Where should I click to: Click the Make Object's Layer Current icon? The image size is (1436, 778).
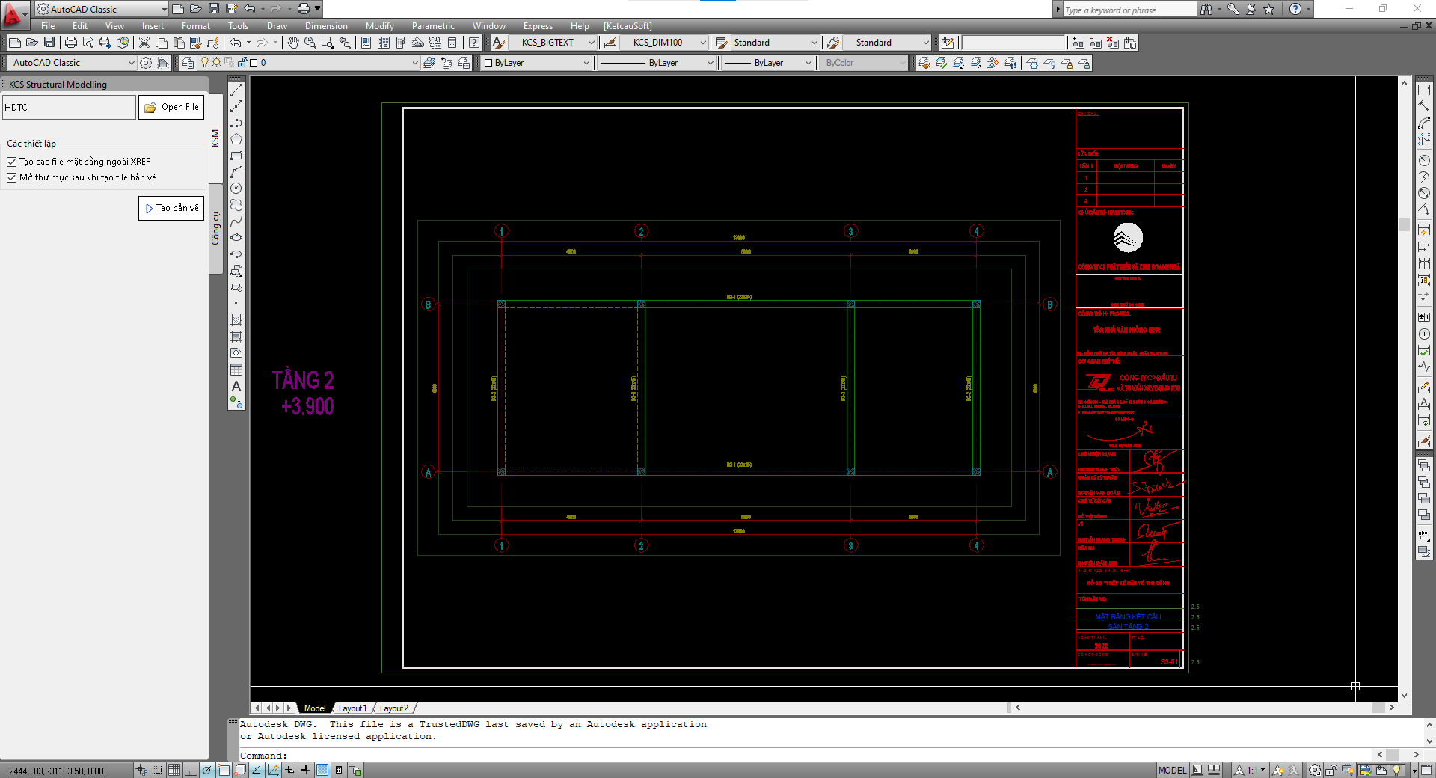pyautogui.click(x=429, y=63)
